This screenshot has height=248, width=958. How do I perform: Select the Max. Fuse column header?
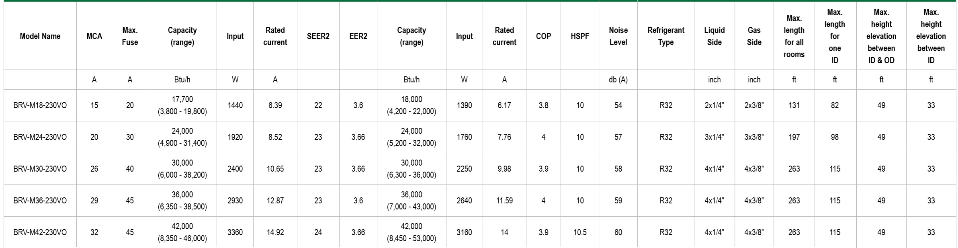pyautogui.click(x=130, y=36)
